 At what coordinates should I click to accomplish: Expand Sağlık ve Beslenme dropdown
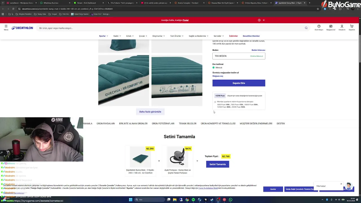[199, 36]
